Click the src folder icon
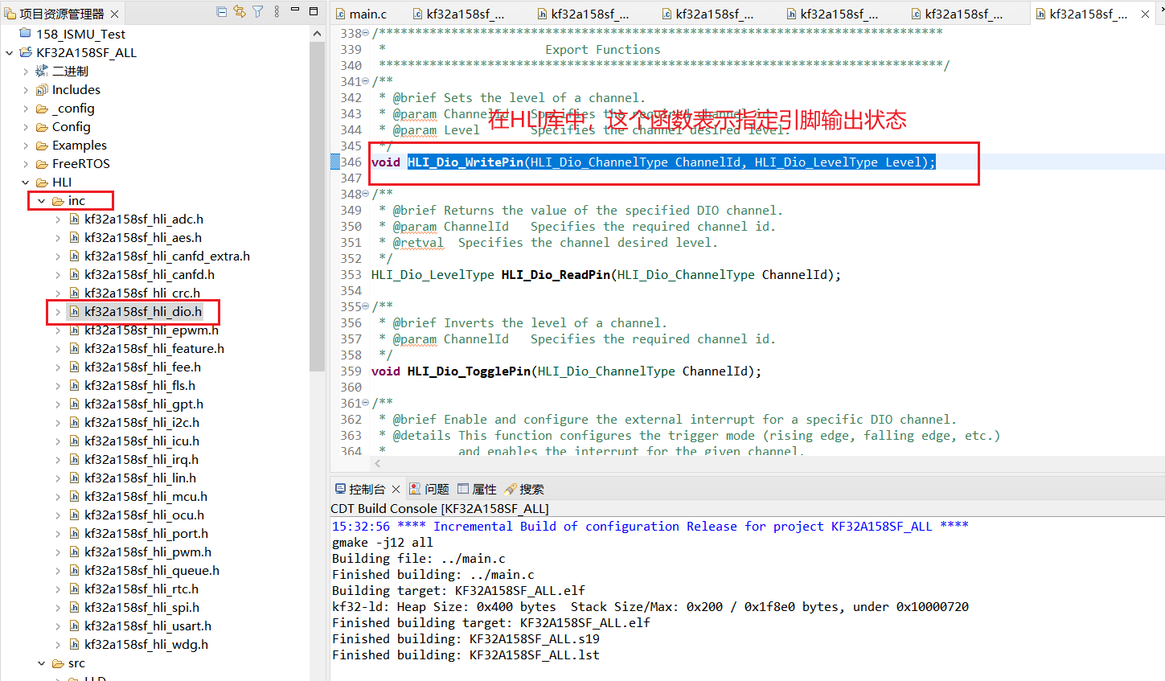 (58, 663)
